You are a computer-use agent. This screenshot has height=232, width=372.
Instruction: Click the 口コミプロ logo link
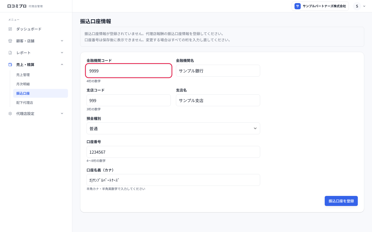[17, 6]
